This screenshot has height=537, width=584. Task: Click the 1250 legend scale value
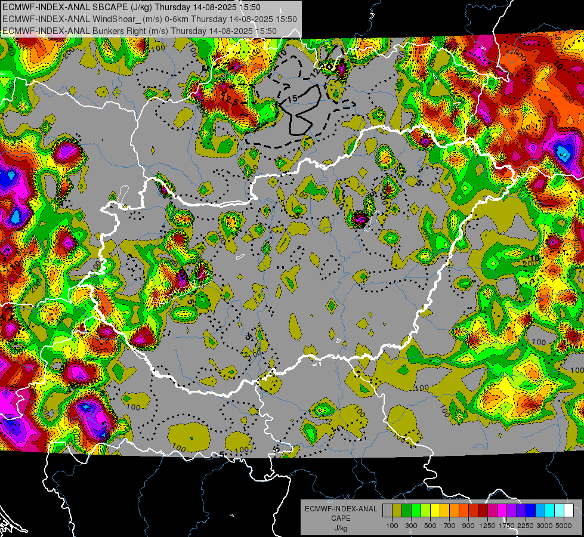[x=487, y=526]
